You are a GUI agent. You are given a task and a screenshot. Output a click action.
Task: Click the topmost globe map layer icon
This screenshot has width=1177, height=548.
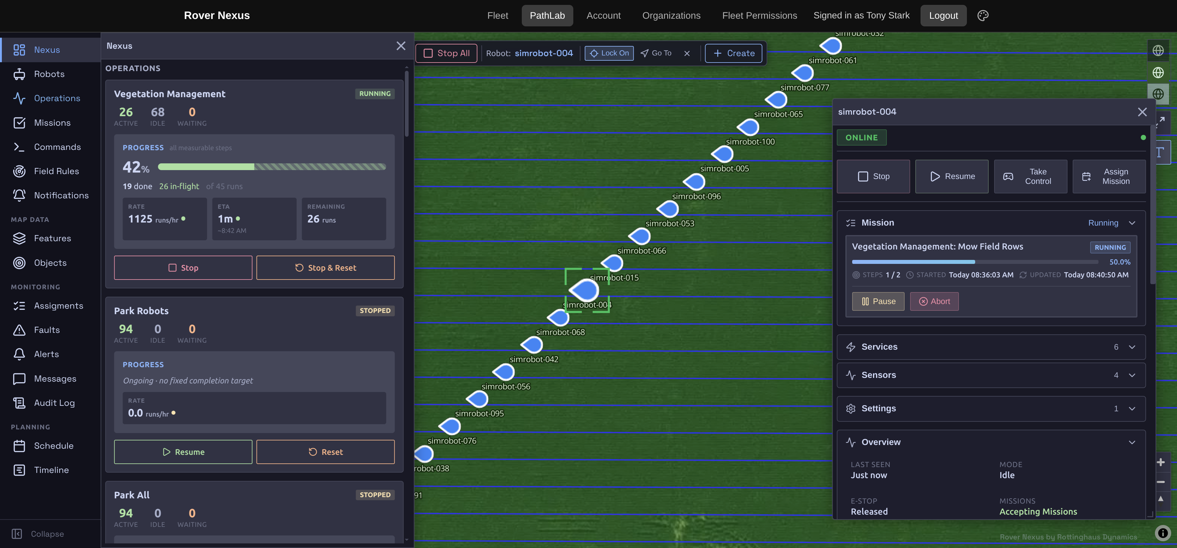coord(1158,50)
